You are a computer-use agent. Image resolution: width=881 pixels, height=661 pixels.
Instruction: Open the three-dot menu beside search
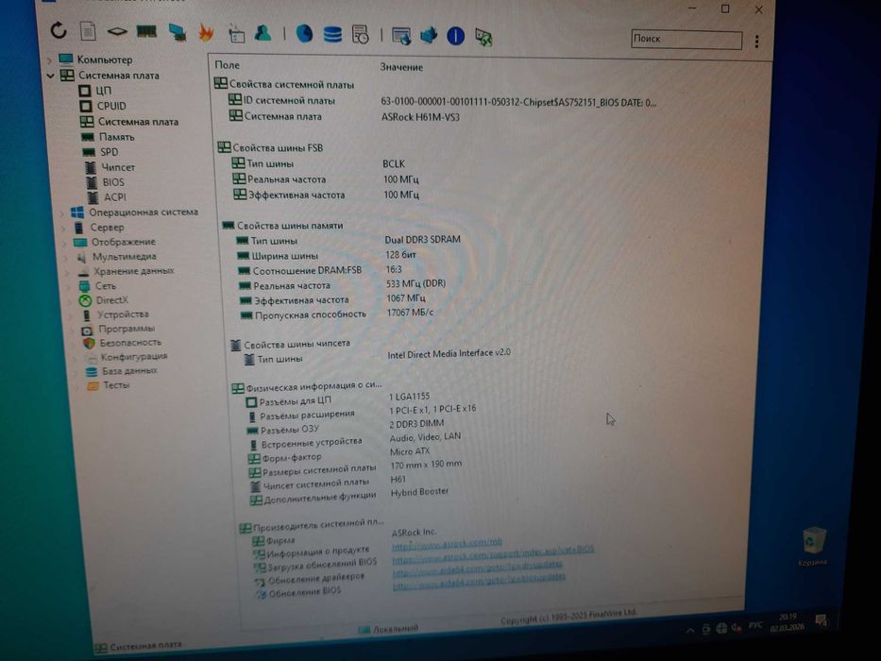(756, 41)
